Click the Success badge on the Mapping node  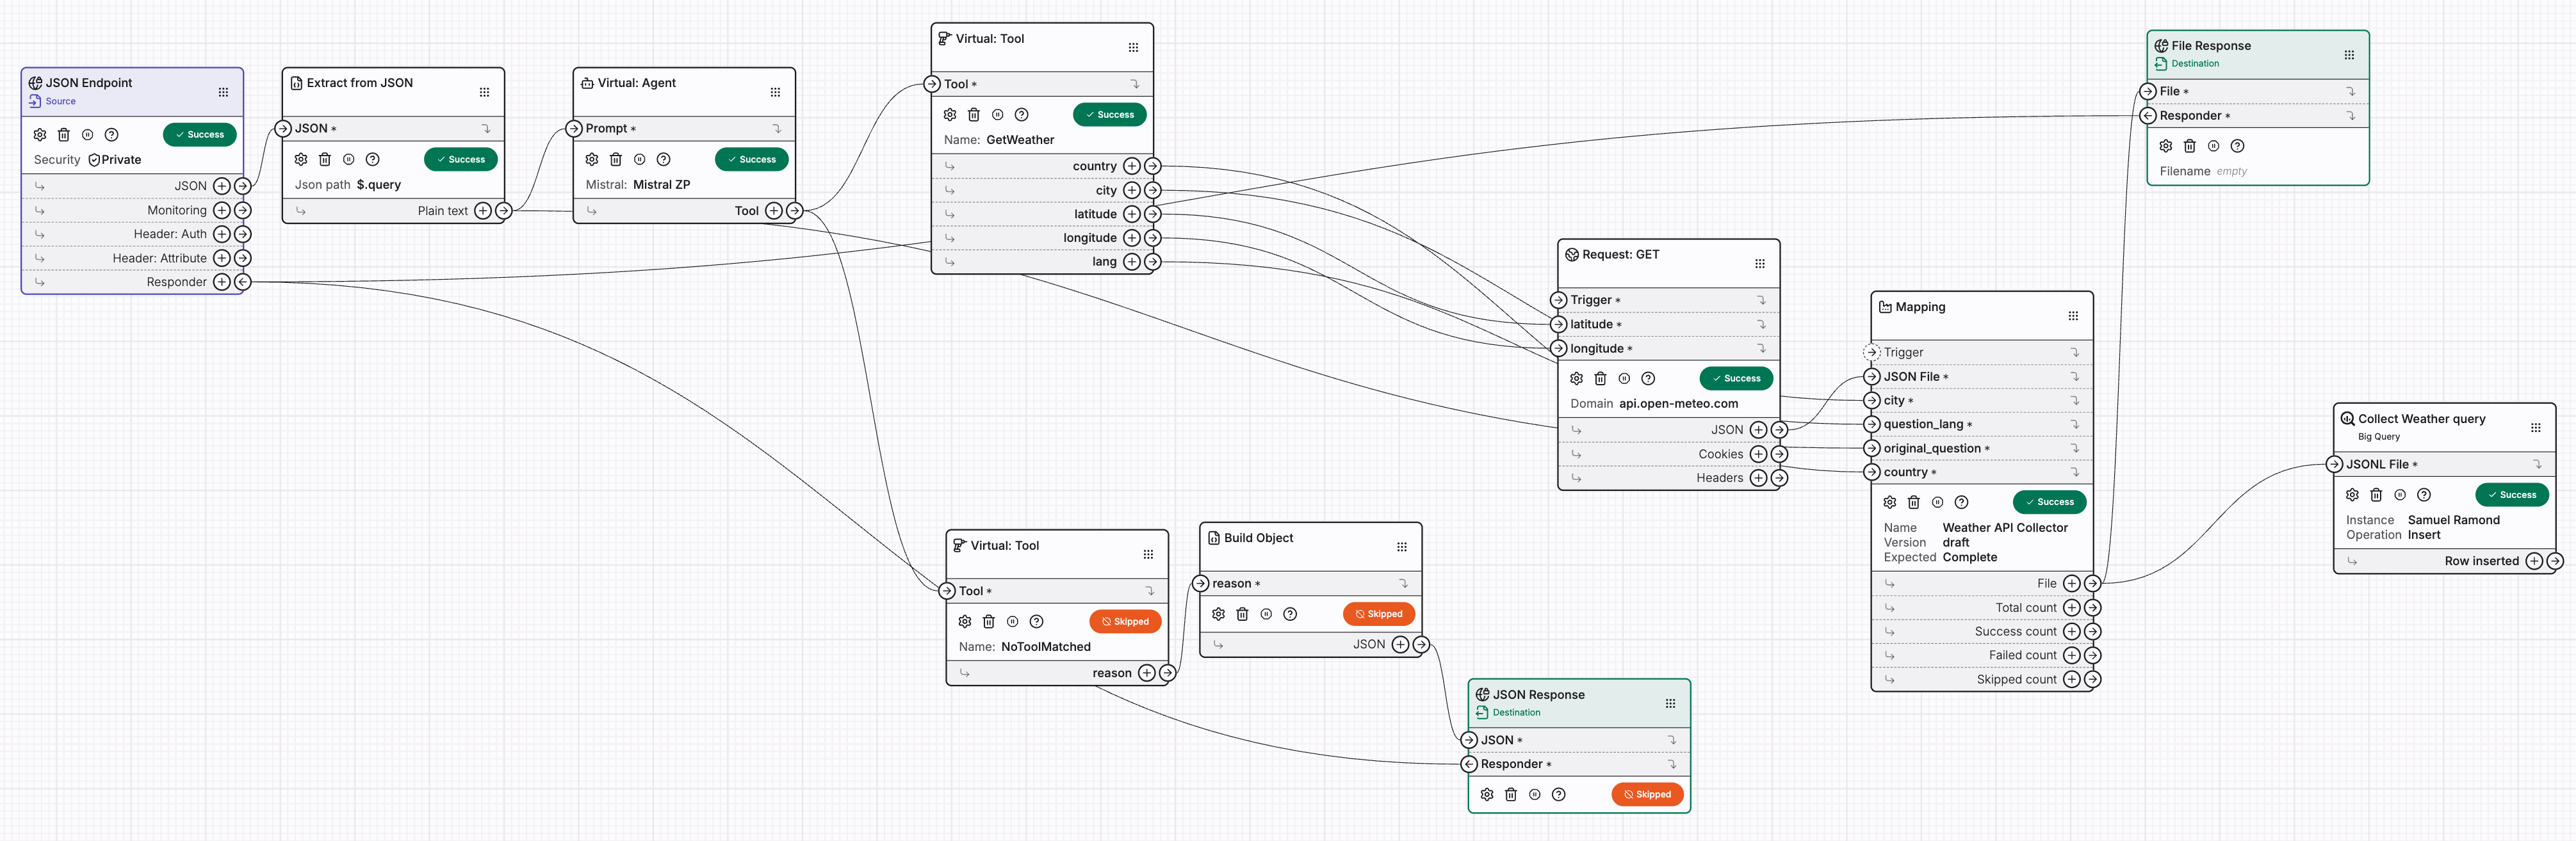point(2049,501)
